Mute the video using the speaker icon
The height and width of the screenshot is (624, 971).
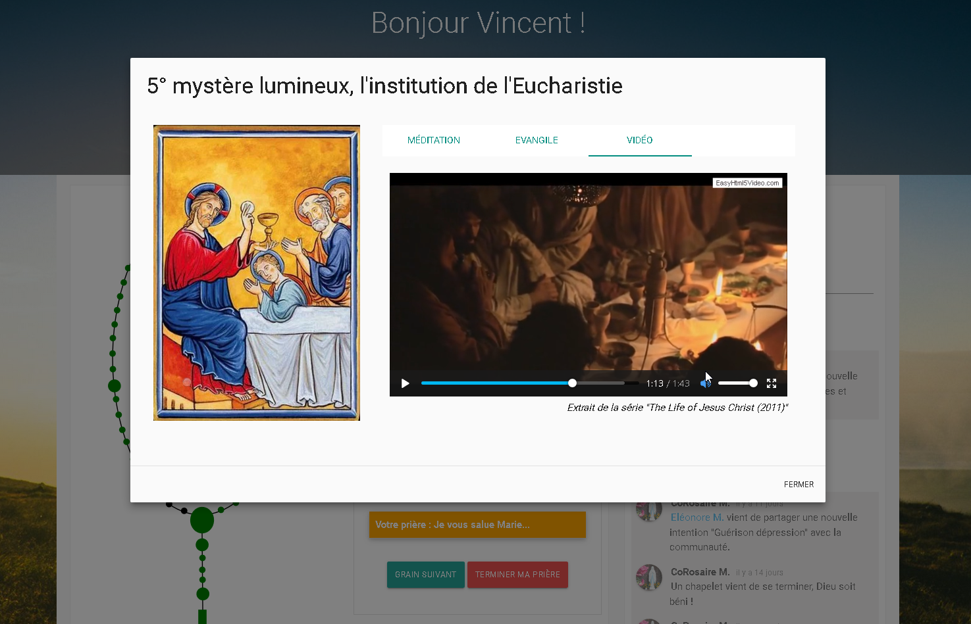(x=706, y=383)
